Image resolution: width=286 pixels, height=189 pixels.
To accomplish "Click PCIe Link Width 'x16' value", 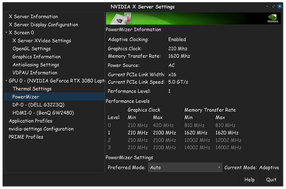I will point(172,74).
